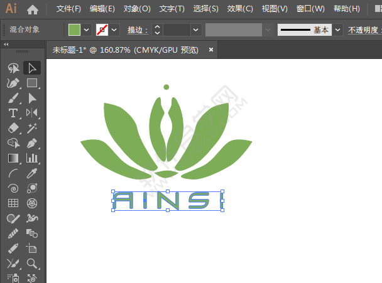Collapse the tools panel with double arrows
Viewport: 382px width, 283px height.
click(6, 45)
